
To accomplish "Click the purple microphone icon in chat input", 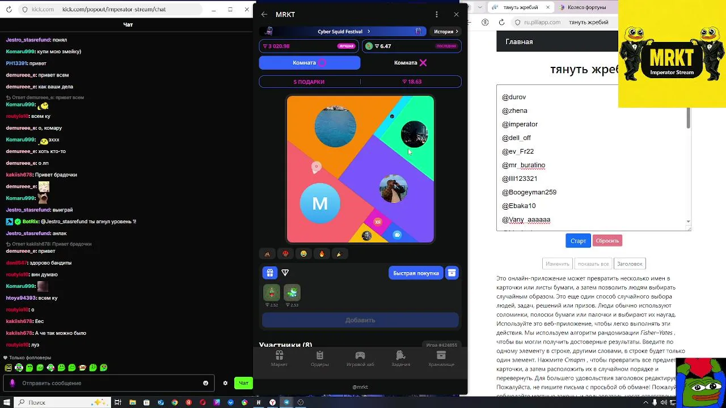I will point(12,383).
